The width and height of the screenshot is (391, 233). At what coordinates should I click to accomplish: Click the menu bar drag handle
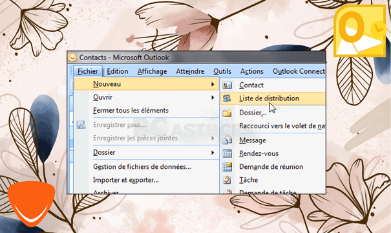tap(71, 71)
